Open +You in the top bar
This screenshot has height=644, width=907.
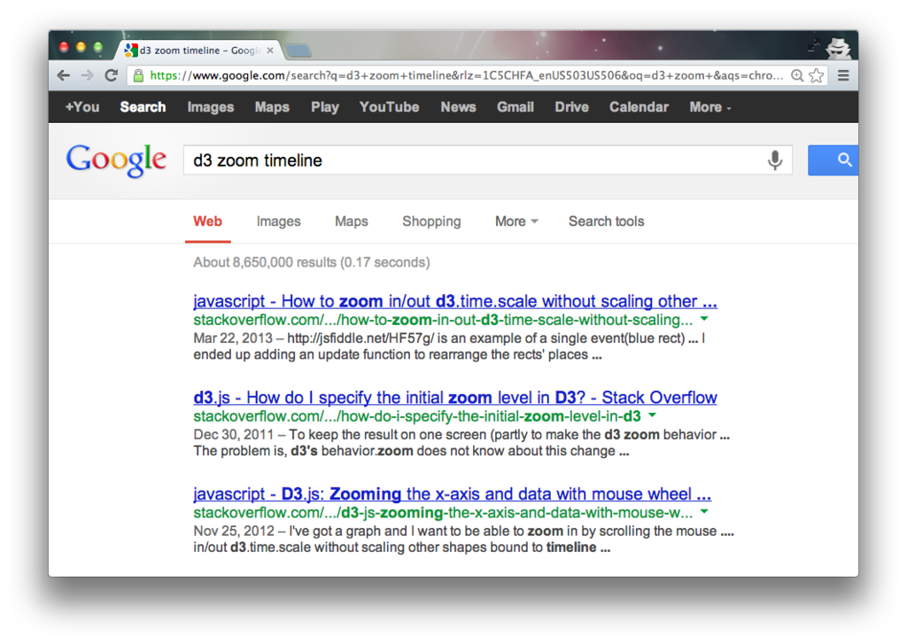click(x=82, y=107)
